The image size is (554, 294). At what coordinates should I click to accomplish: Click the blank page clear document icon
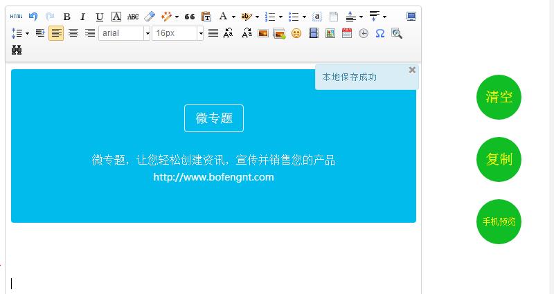click(x=334, y=17)
